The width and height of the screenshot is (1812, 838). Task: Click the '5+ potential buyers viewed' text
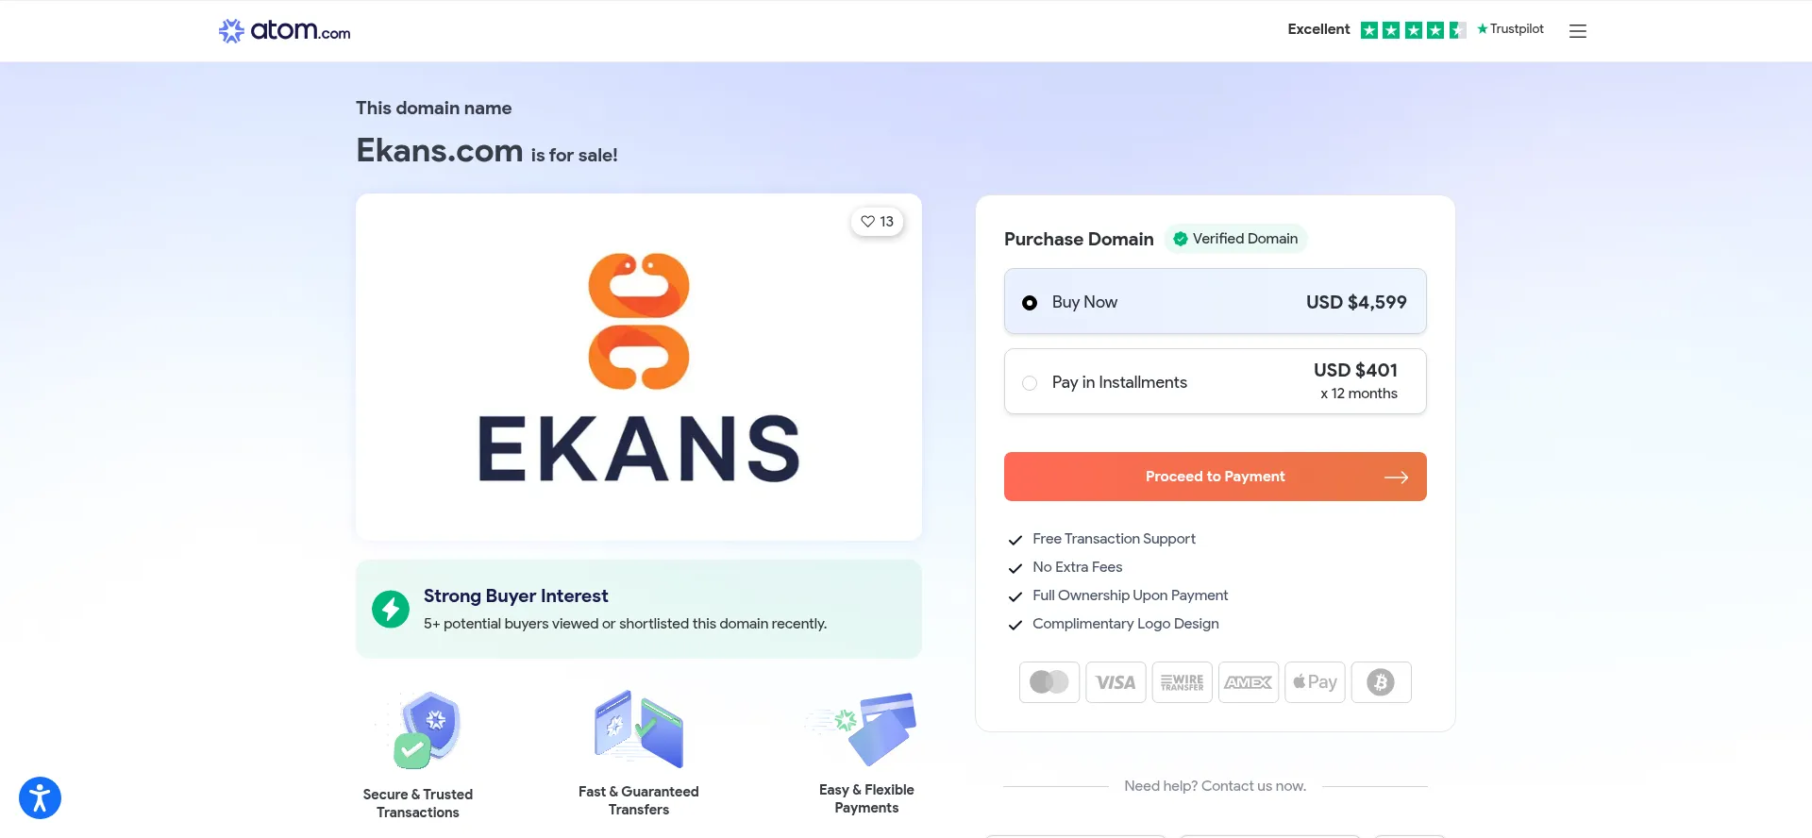click(x=625, y=624)
